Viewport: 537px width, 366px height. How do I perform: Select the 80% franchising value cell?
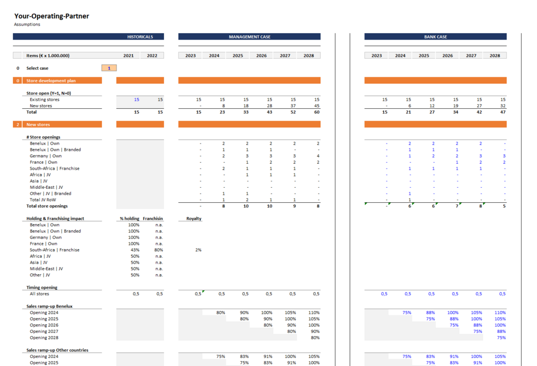point(159,250)
